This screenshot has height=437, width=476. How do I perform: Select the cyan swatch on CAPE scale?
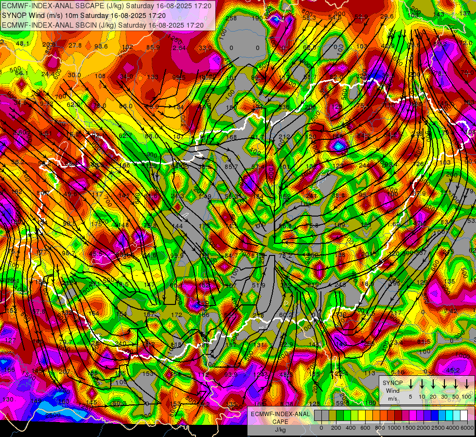pyautogui.click(x=450, y=416)
